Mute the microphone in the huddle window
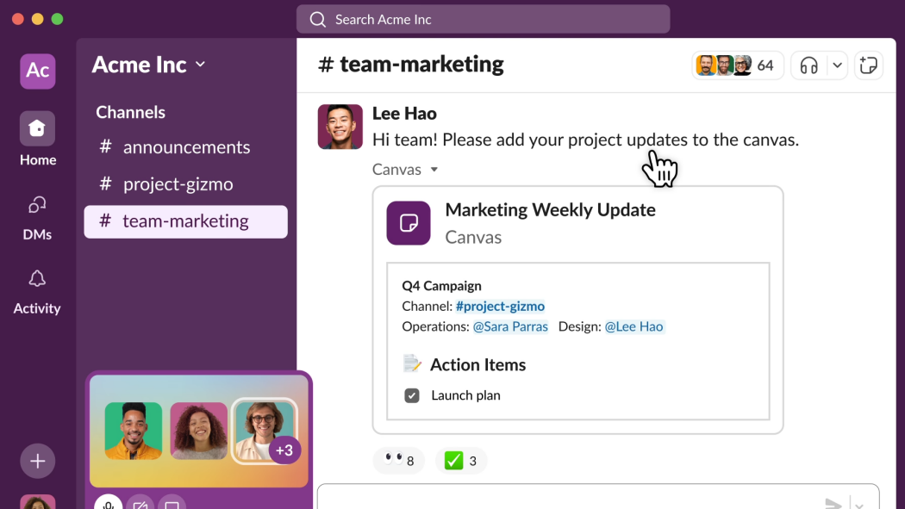Viewport: 905px width, 509px height. [x=108, y=503]
